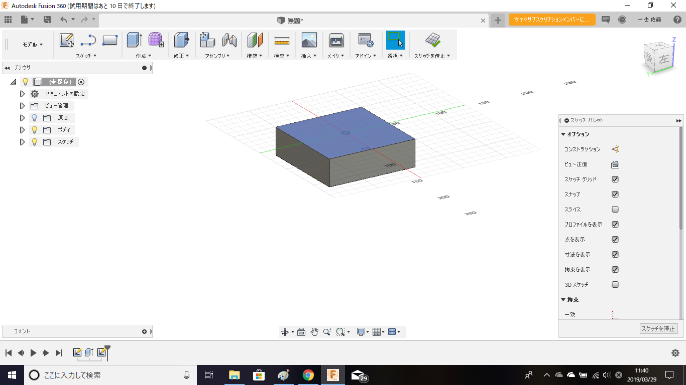Toggle Show Constraints checkbox
Screen dimensions: 686x385
click(615, 270)
